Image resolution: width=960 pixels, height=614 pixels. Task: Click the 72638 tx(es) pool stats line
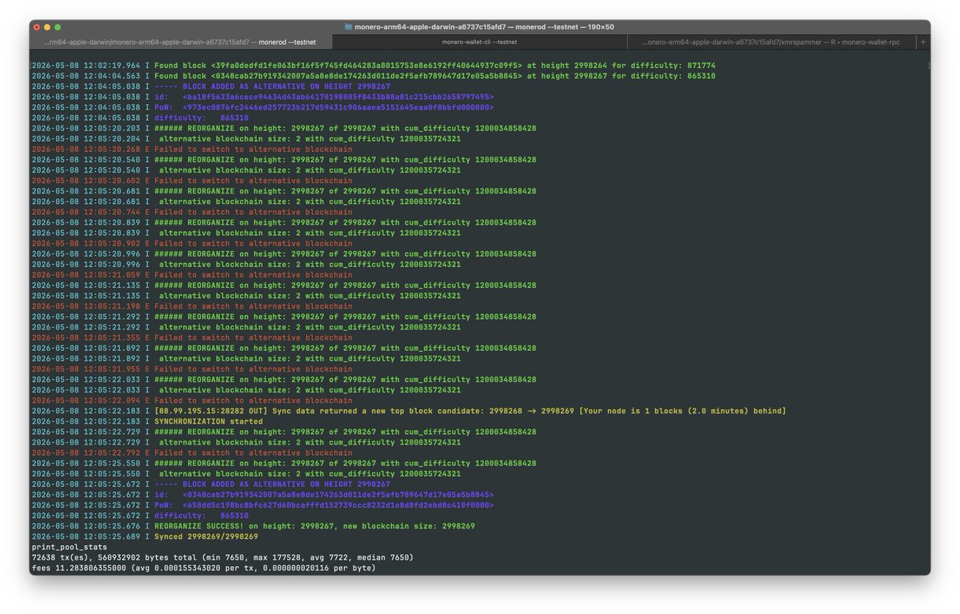222,557
